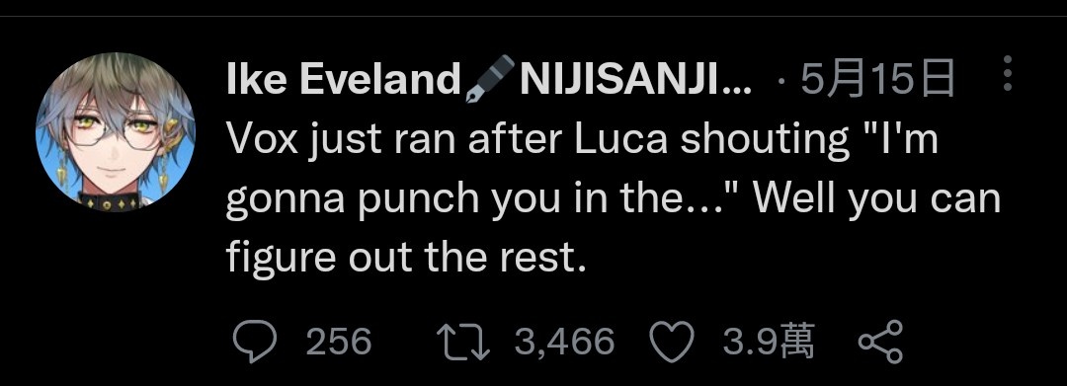Open the tweet via 5月15日 date

(878, 80)
